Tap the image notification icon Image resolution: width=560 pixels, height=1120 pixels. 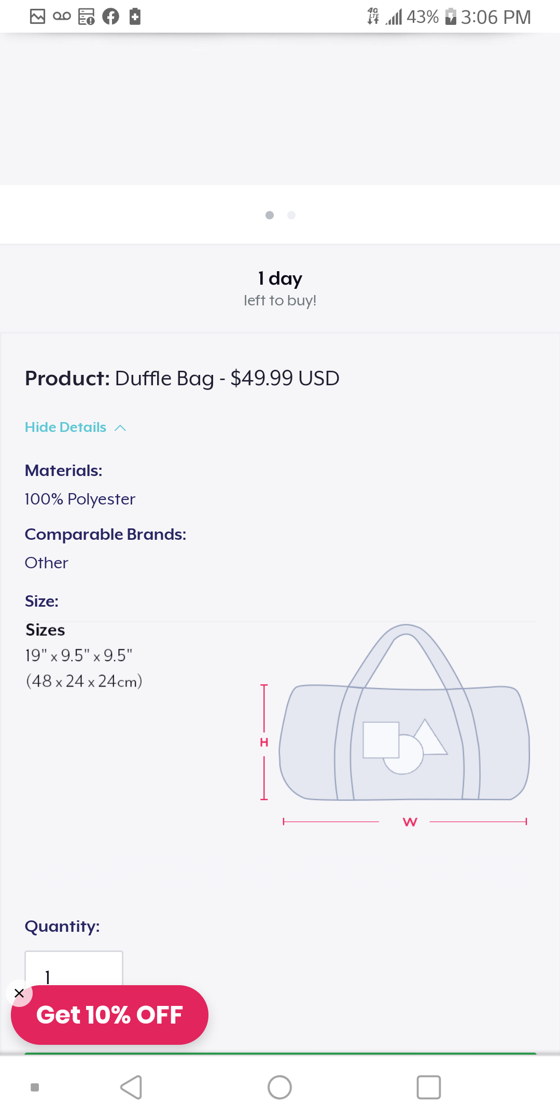click(37, 17)
